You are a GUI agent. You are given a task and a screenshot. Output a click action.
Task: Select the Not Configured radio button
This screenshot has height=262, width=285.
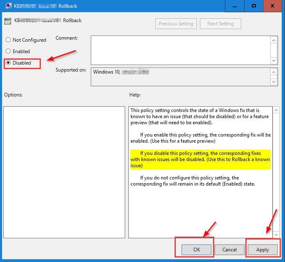click(x=26, y=40)
